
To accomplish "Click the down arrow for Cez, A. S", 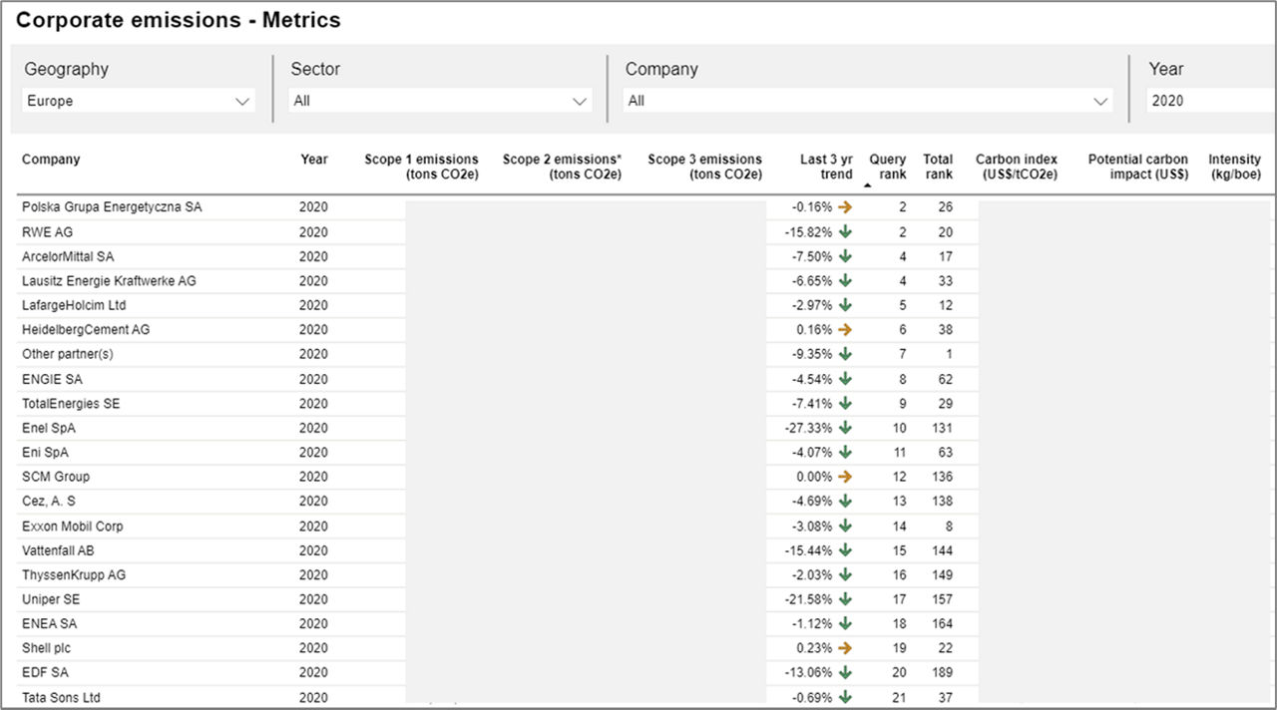I will [x=845, y=501].
